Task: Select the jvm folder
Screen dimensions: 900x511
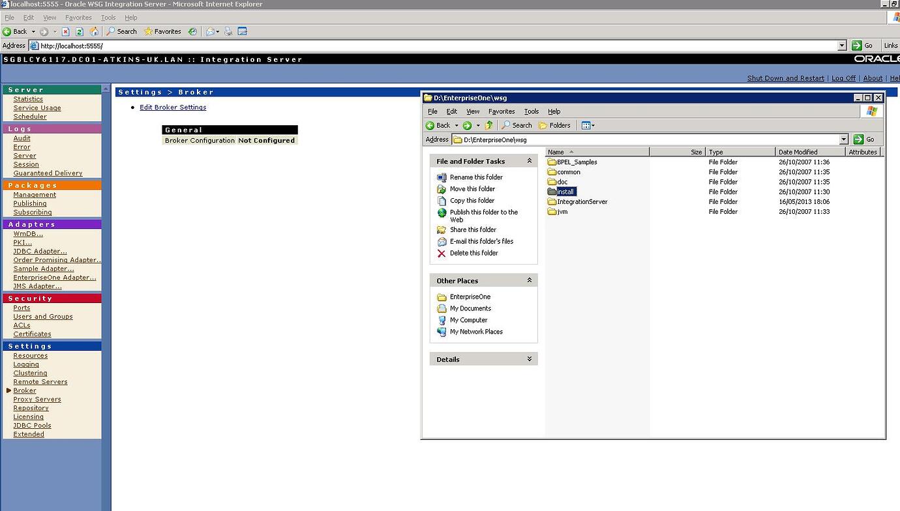Action: click(558, 212)
